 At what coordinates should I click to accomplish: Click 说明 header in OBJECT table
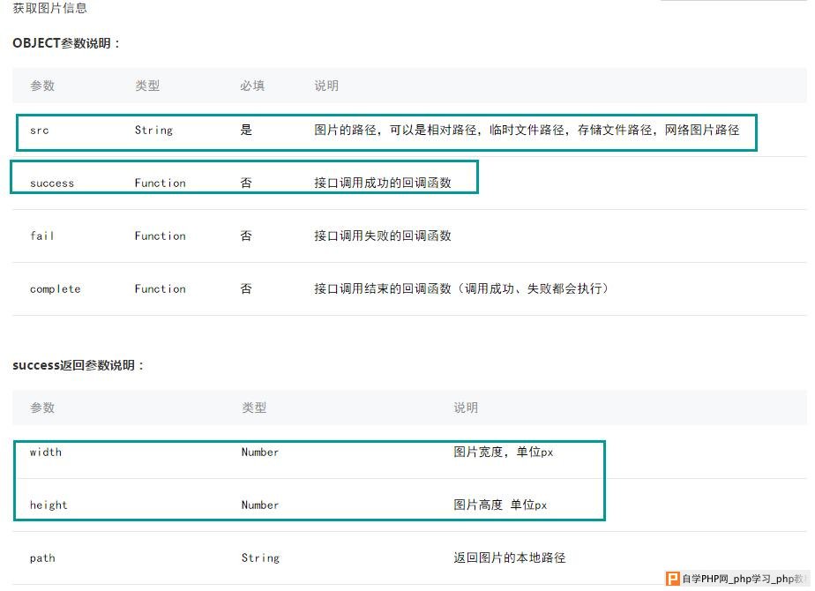click(326, 86)
